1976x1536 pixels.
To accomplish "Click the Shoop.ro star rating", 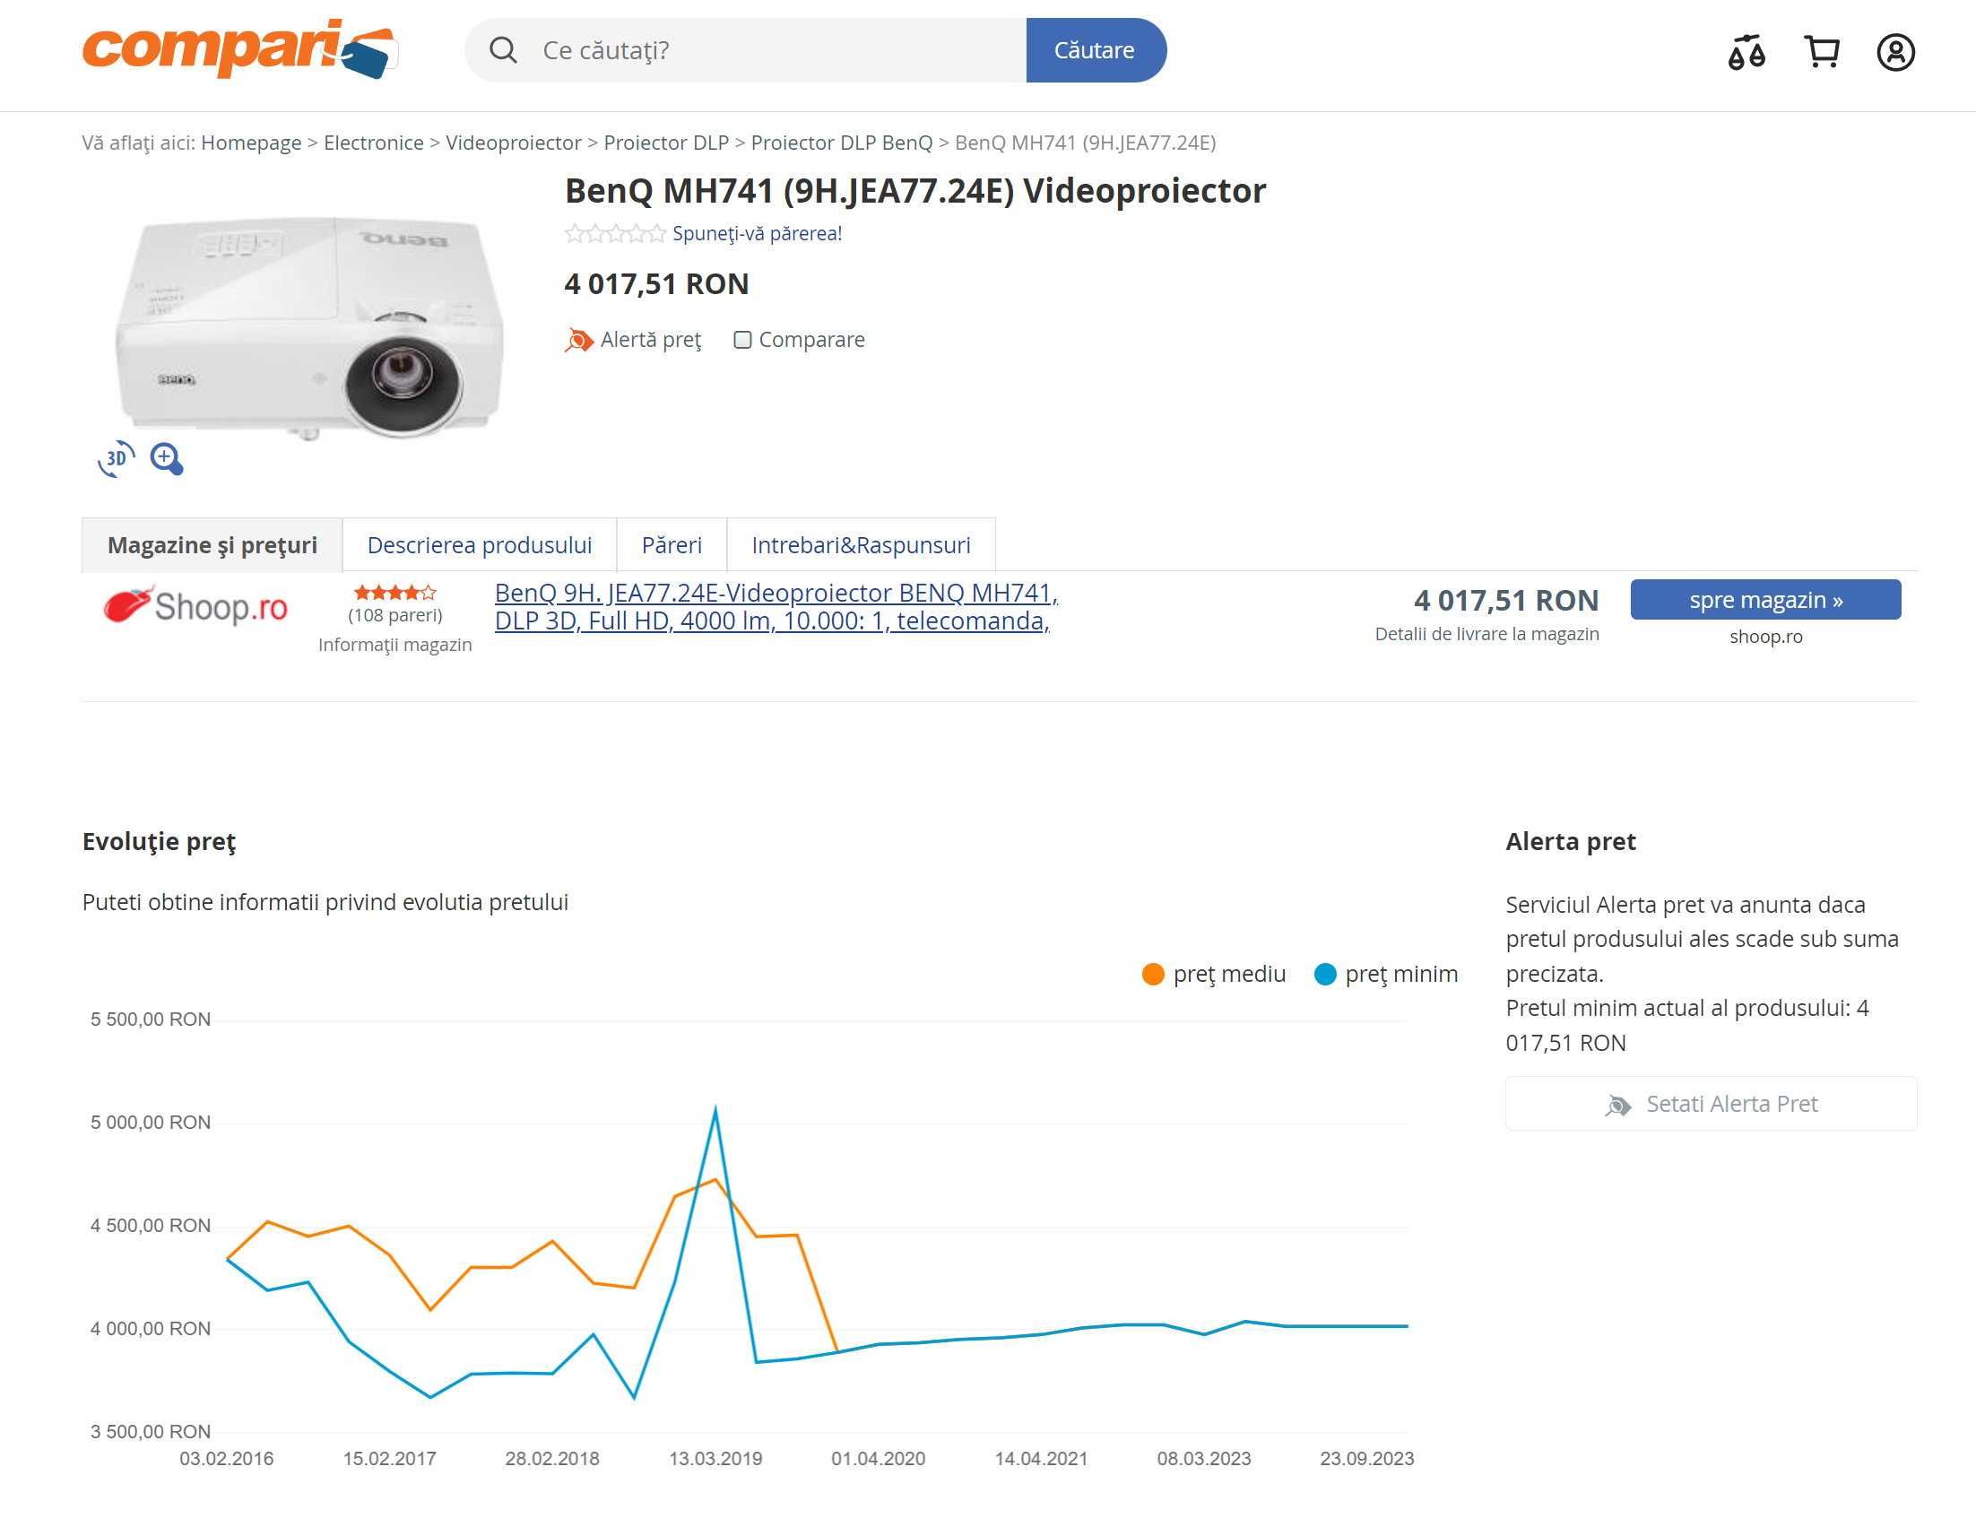I will 395,593.
